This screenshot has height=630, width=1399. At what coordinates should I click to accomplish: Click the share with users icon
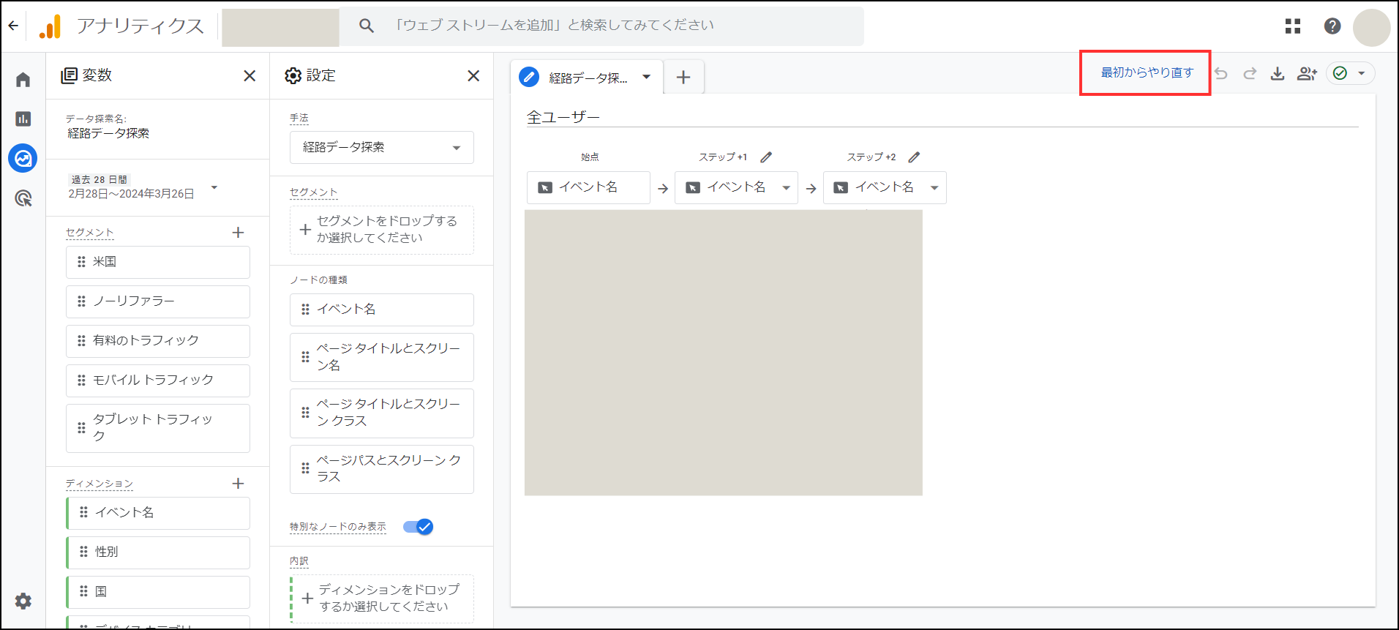1307,73
